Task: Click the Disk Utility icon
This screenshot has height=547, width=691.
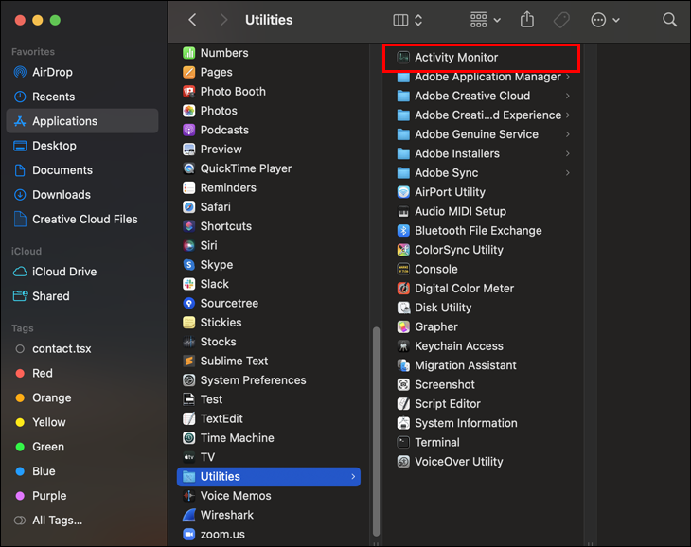Action: point(403,308)
